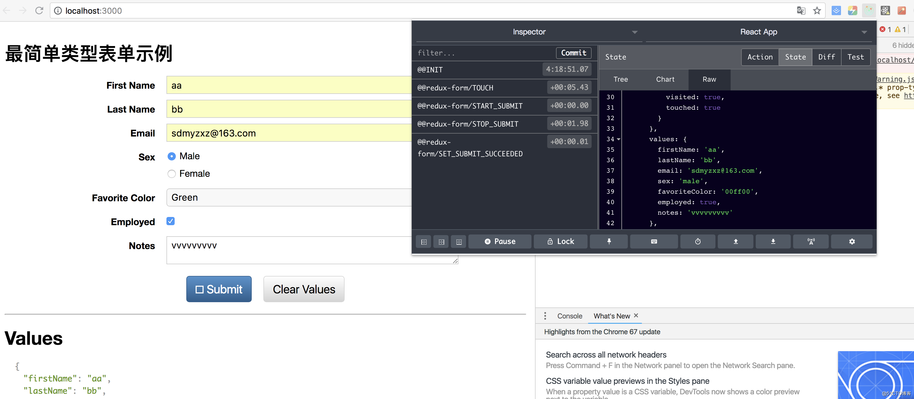The height and width of the screenshot is (399, 914).
Task: Switch to the Action view tab
Action: click(760, 57)
